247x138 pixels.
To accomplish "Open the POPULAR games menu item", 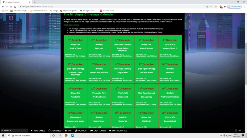I will pos(81,131).
